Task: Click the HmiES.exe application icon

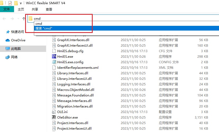Action: tap(54, 56)
